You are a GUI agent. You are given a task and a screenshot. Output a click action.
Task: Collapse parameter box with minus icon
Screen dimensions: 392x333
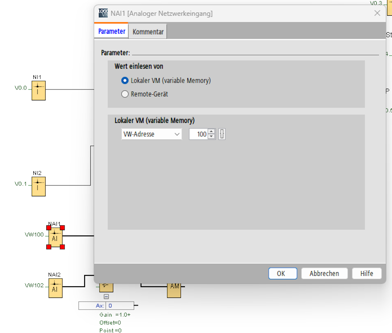click(106, 296)
